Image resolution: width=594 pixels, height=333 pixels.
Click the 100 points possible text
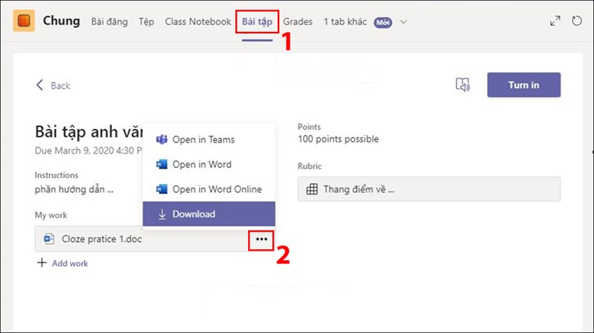pos(338,139)
